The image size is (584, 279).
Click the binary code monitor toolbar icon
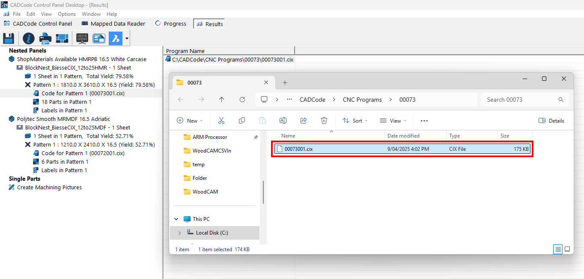pyautogui.click(x=82, y=38)
